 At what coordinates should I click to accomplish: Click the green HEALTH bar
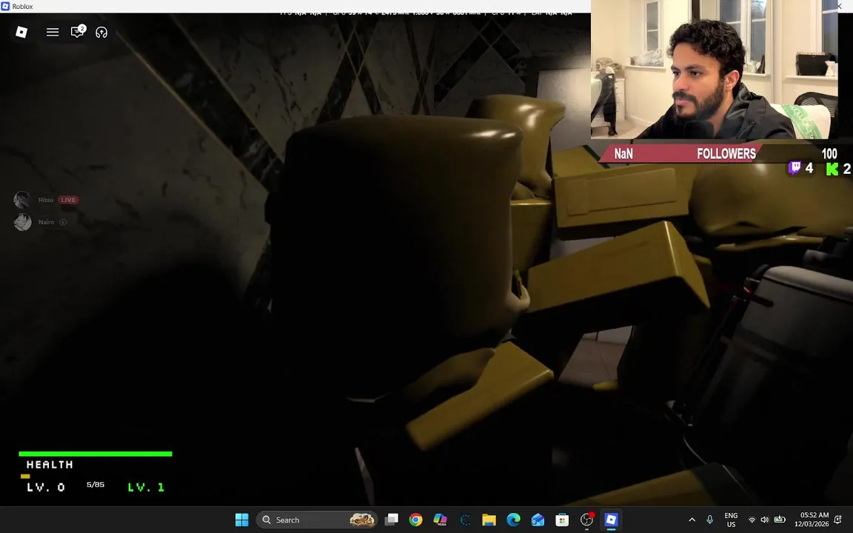(x=96, y=454)
